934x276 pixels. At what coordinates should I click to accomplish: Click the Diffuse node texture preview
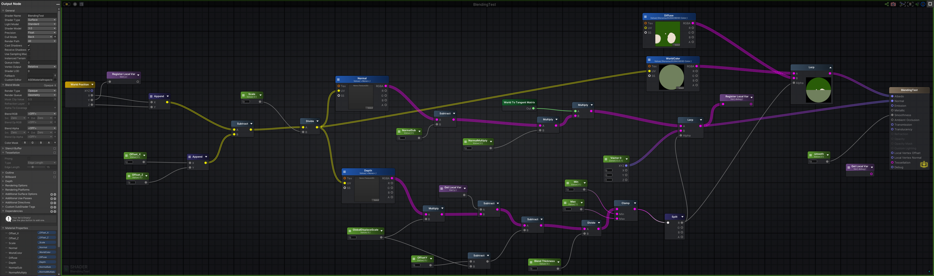tap(668, 34)
